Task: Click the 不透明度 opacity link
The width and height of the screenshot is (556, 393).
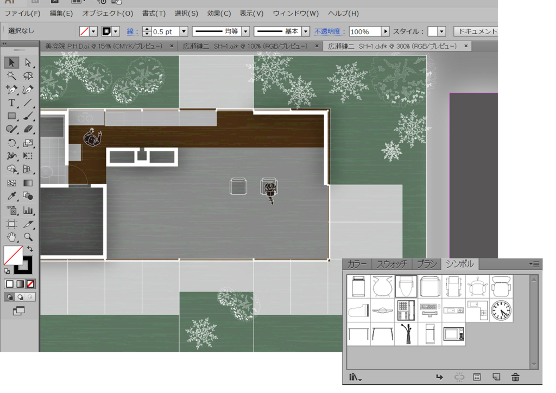Action: [x=330, y=31]
